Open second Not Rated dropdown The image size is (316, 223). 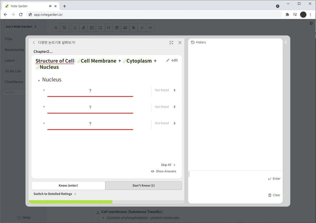165,107
